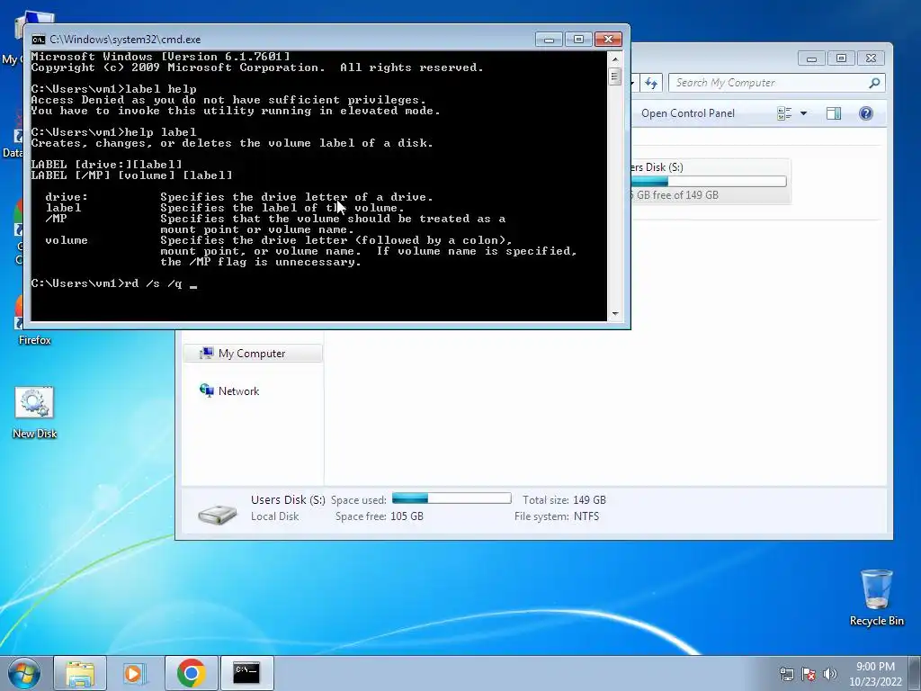Click the Show desktop button at taskbar end

914,673
